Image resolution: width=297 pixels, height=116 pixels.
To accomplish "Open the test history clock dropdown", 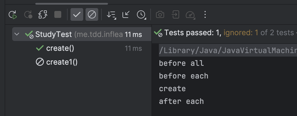I will [141, 14].
